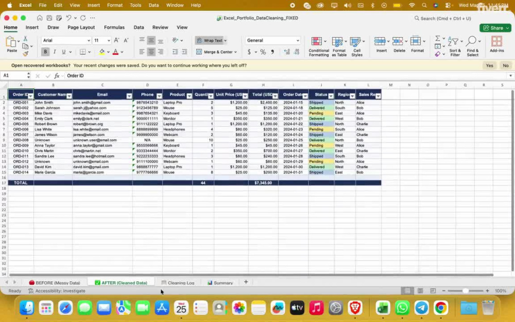Click the Delete cells icon
This screenshot has height=322, width=515.
tap(398, 41)
